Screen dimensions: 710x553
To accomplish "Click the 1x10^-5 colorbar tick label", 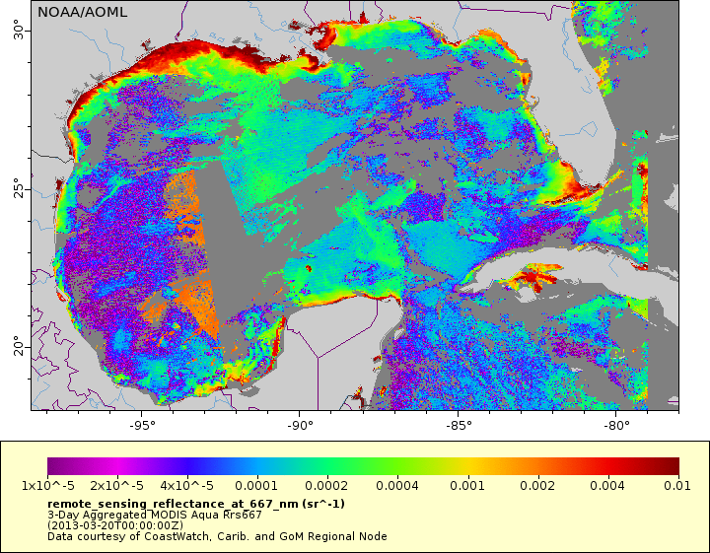I will click(x=48, y=486).
